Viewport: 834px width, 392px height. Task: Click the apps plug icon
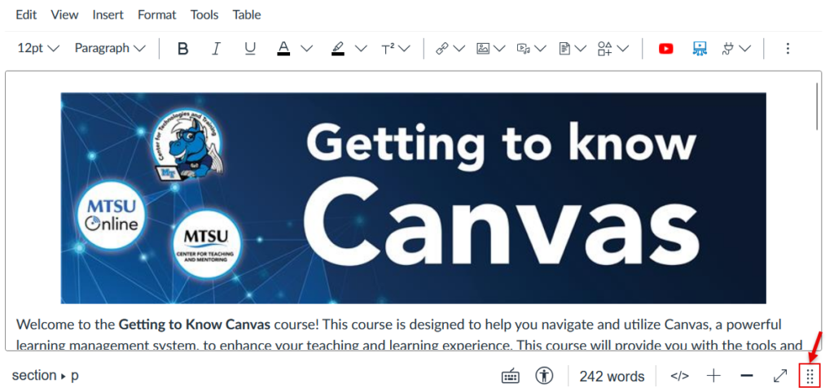(727, 49)
